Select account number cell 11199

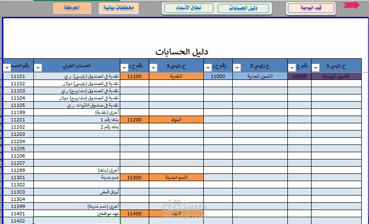pyautogui.click(x=18, y=112)
